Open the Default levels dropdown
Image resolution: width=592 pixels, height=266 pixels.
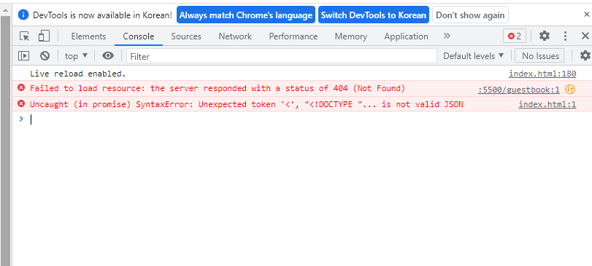pyautogui.click(x=474, y=56)
